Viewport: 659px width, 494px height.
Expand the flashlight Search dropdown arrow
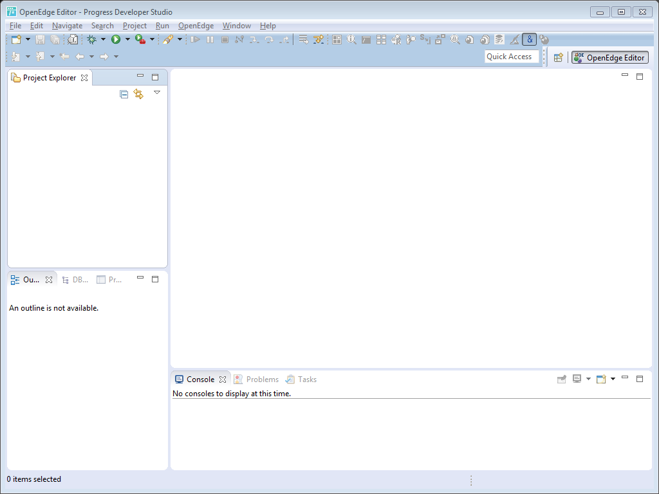click(x=180, y=39)
